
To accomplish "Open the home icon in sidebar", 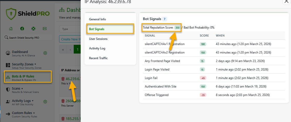I will pos(11,29).
